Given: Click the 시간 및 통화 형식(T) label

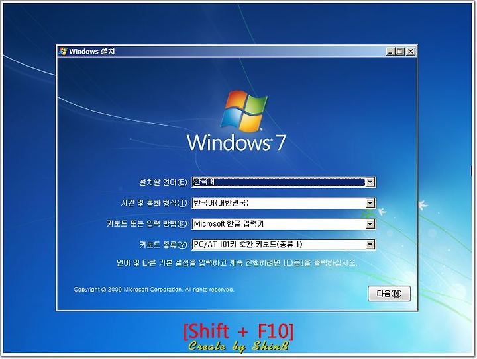Looking at the screenshot, I should point(155,203).
